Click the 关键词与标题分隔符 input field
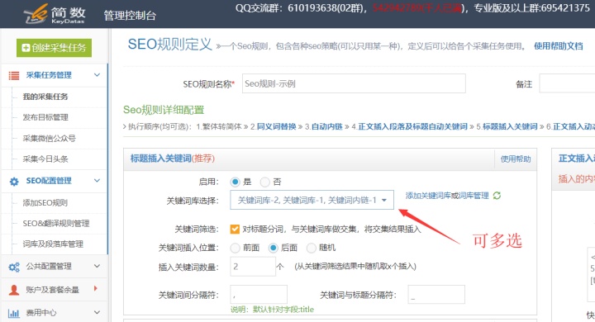Image resolution: width=595 pixels, height=322 pixels. 436,295
